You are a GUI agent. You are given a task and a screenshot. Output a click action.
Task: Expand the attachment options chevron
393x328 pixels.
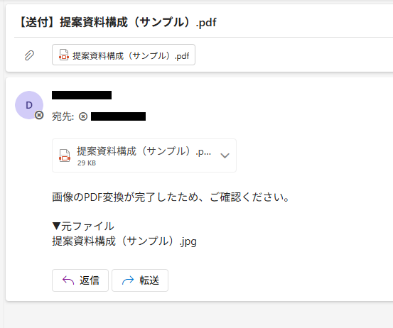(225, 155)
